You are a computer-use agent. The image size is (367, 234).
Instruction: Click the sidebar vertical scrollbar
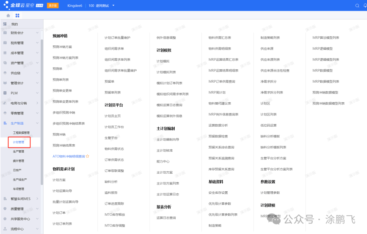click(x=42, y=102)
